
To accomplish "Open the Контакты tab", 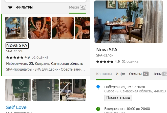I will (104, 74).
